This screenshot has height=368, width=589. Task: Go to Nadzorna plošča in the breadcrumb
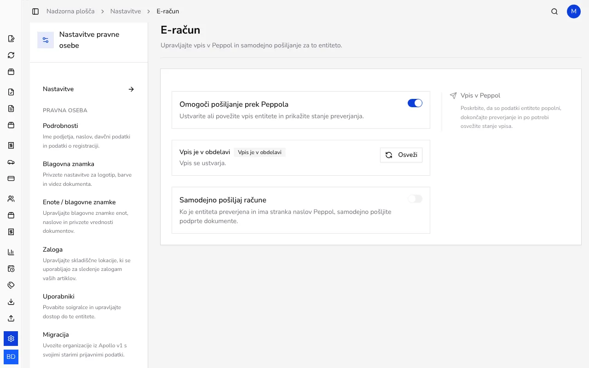[70, 11]
